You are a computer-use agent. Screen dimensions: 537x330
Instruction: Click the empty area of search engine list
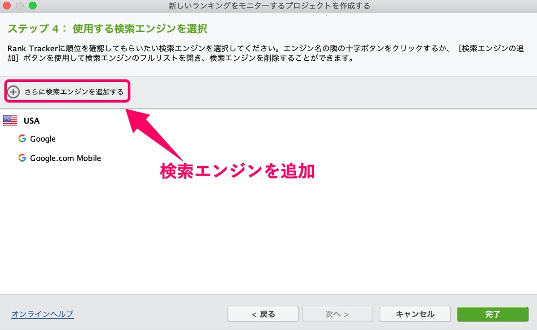(268, 232)
